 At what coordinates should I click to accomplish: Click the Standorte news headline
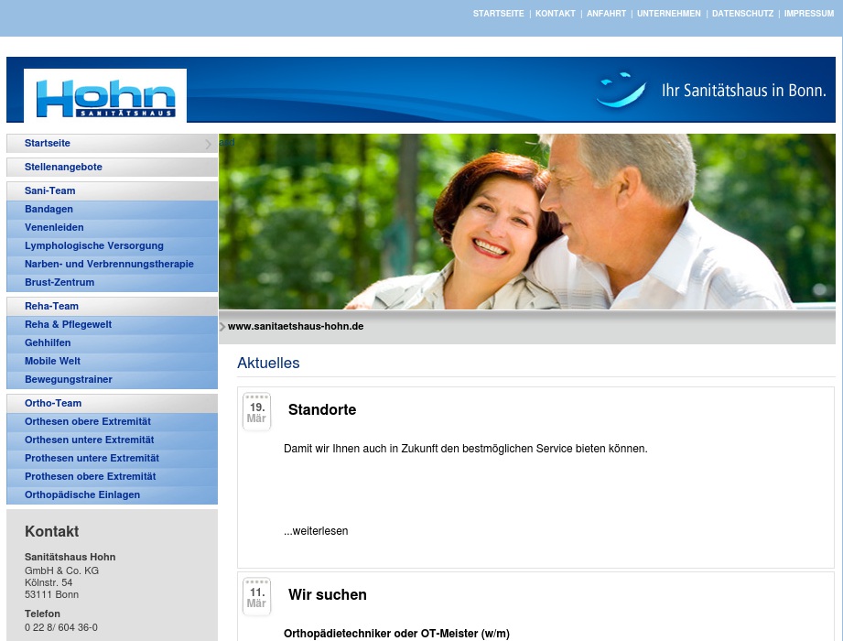point(322,410)
